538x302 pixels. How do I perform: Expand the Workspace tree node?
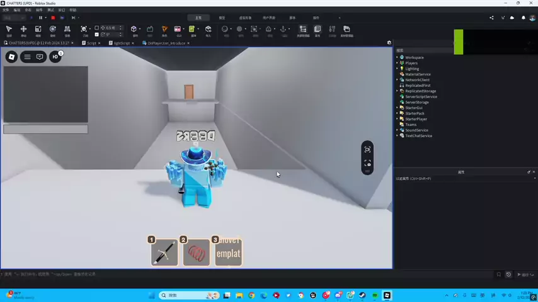coord(397,57)
